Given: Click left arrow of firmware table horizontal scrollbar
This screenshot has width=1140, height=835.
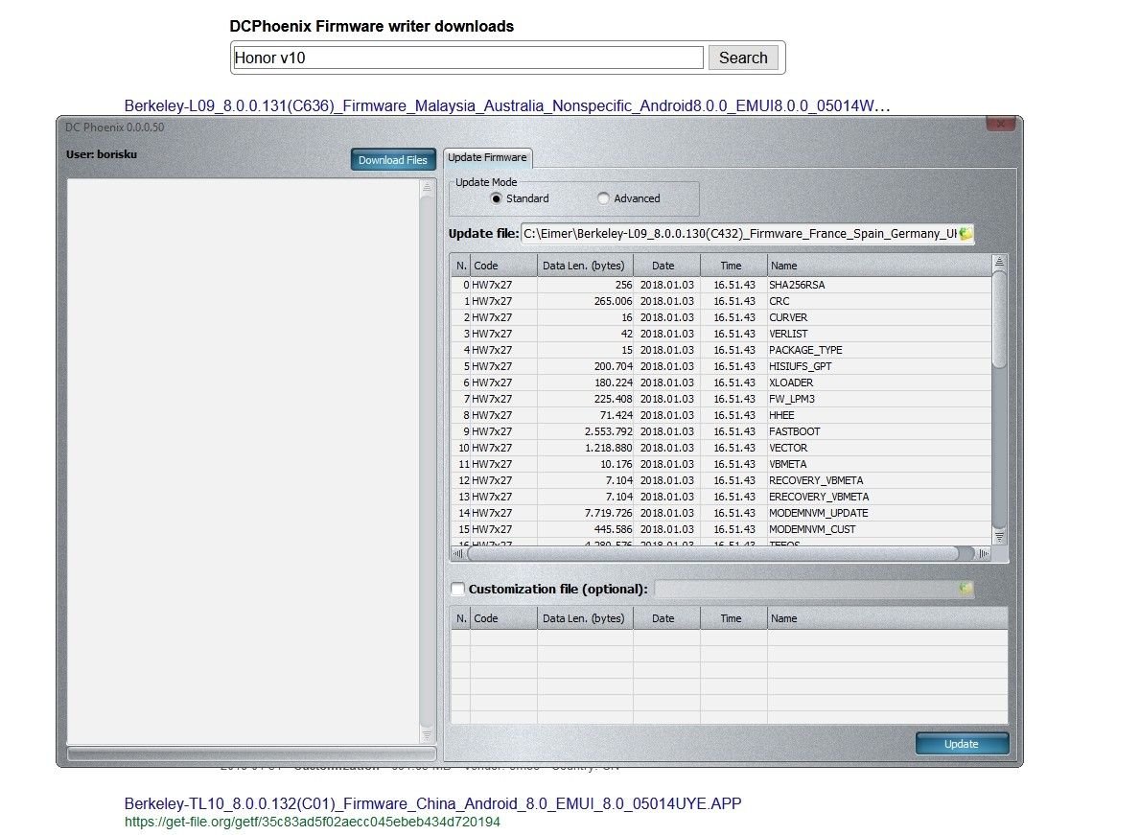Looking at the screenshot, I should point(458,553).
